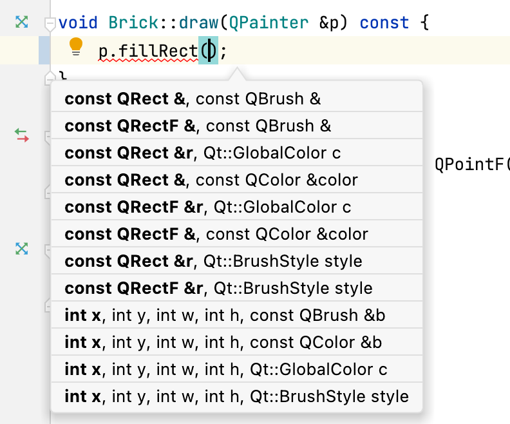The image size is (510, 424).
Task: Click the lower blue-green gutter navigation icon
Action: point(21,249)
